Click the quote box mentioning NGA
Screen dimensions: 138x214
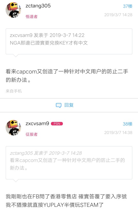(69, 41)
